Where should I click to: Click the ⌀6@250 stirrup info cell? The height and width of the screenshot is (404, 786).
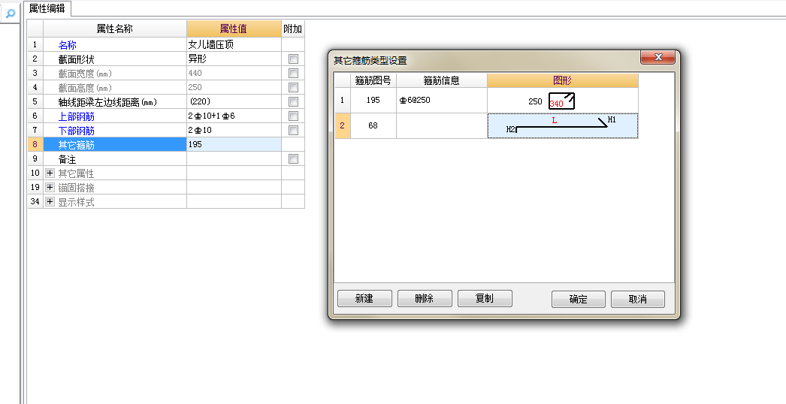pos(442,100)
